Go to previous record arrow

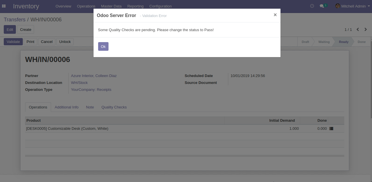[358, 29]
